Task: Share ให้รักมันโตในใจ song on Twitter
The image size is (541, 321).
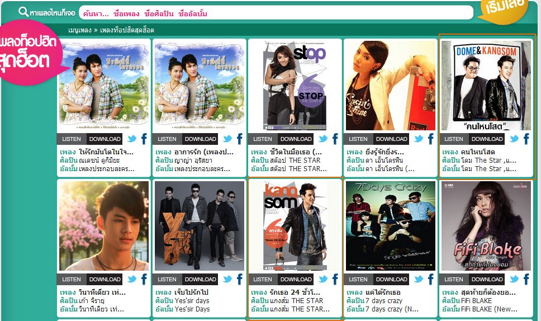Action: click(x=132, y=139)
